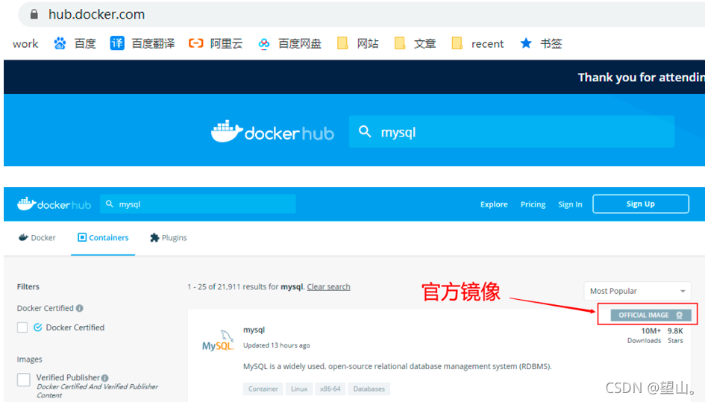The width and height of the screenshot is (705, 402).
Task: Open the Baidu Netdisk bookmark icon
Action: click(x=264, y=43)
